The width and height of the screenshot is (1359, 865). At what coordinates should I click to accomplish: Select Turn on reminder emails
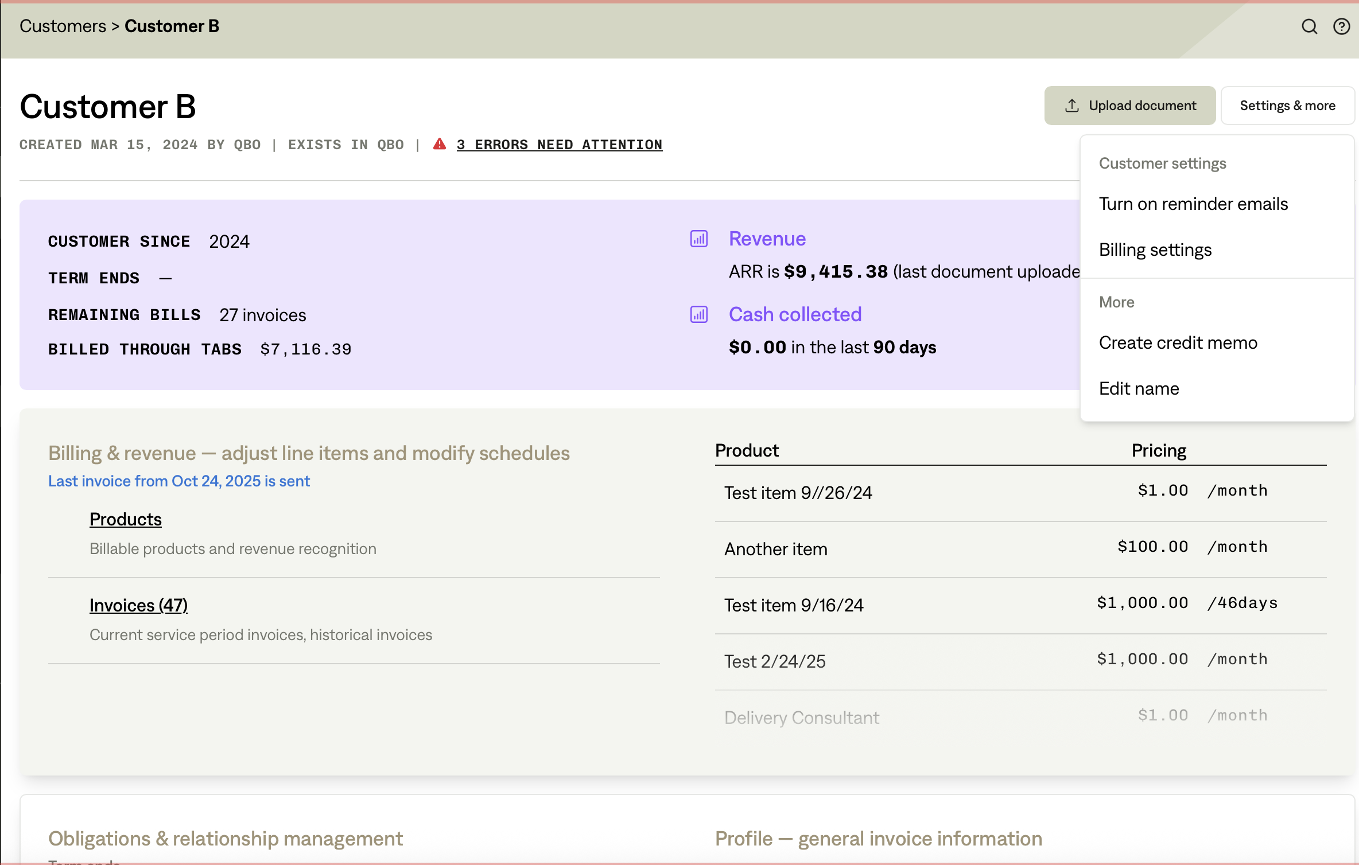pos(1193,204)
